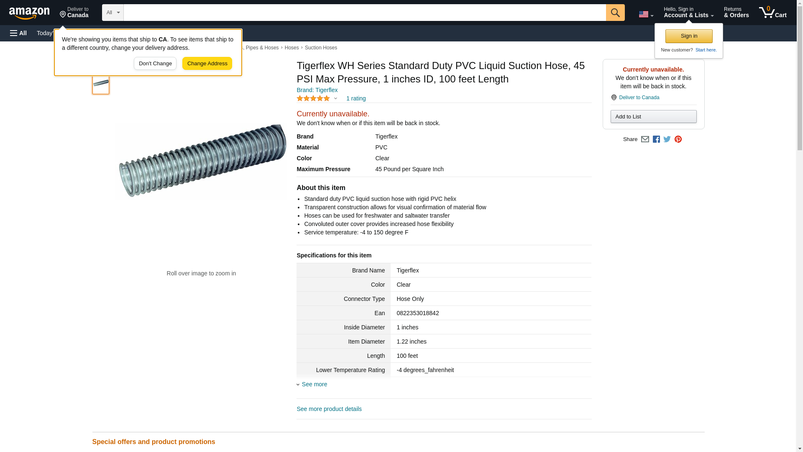Open the All hamburger menu
This screenshot has width=803, height=452.
[18, 33]
